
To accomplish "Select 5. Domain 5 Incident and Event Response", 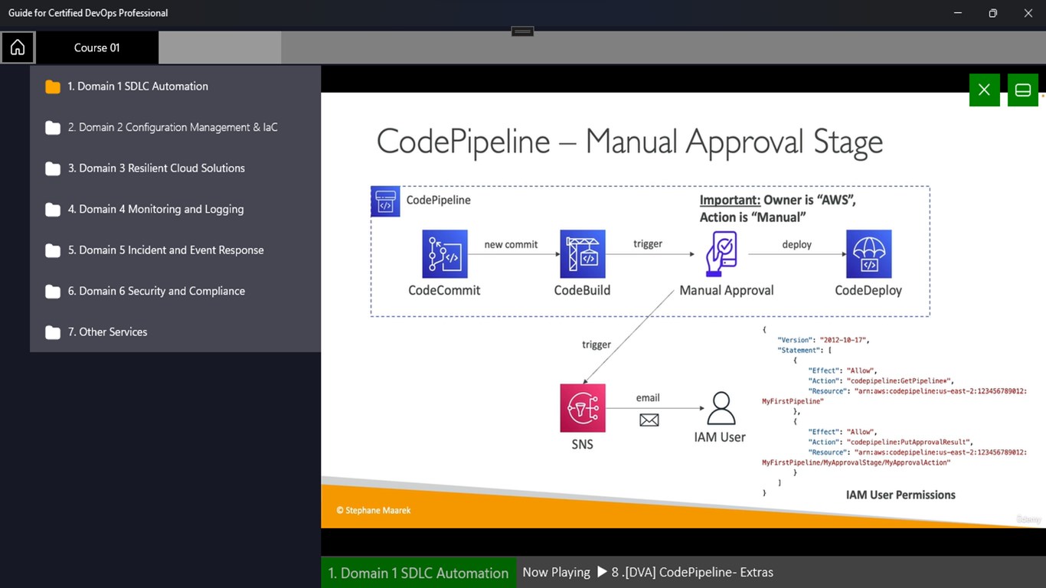I will point(165,250).
